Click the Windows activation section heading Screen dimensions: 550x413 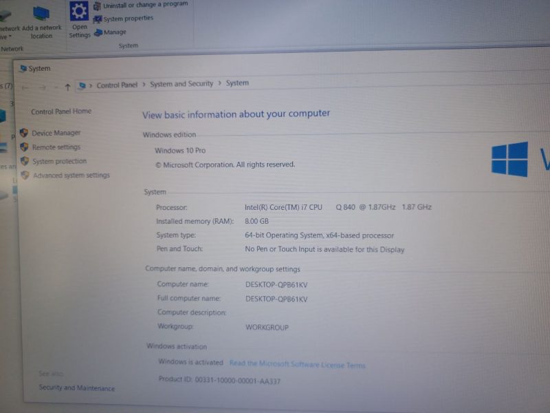point(177,346)
